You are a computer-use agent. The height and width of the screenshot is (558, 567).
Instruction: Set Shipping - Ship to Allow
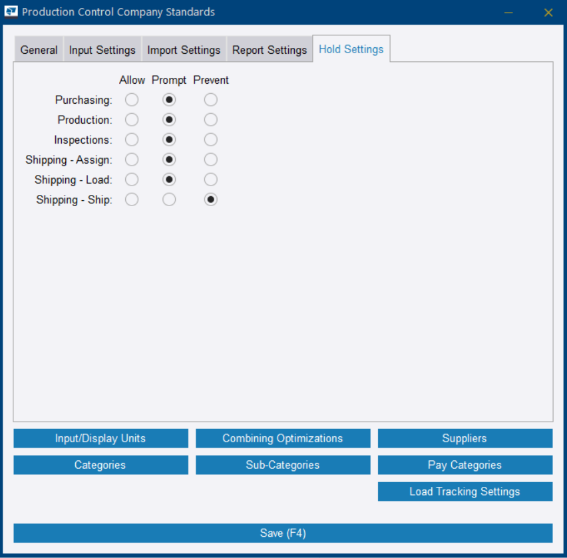[x=132, y=200]
